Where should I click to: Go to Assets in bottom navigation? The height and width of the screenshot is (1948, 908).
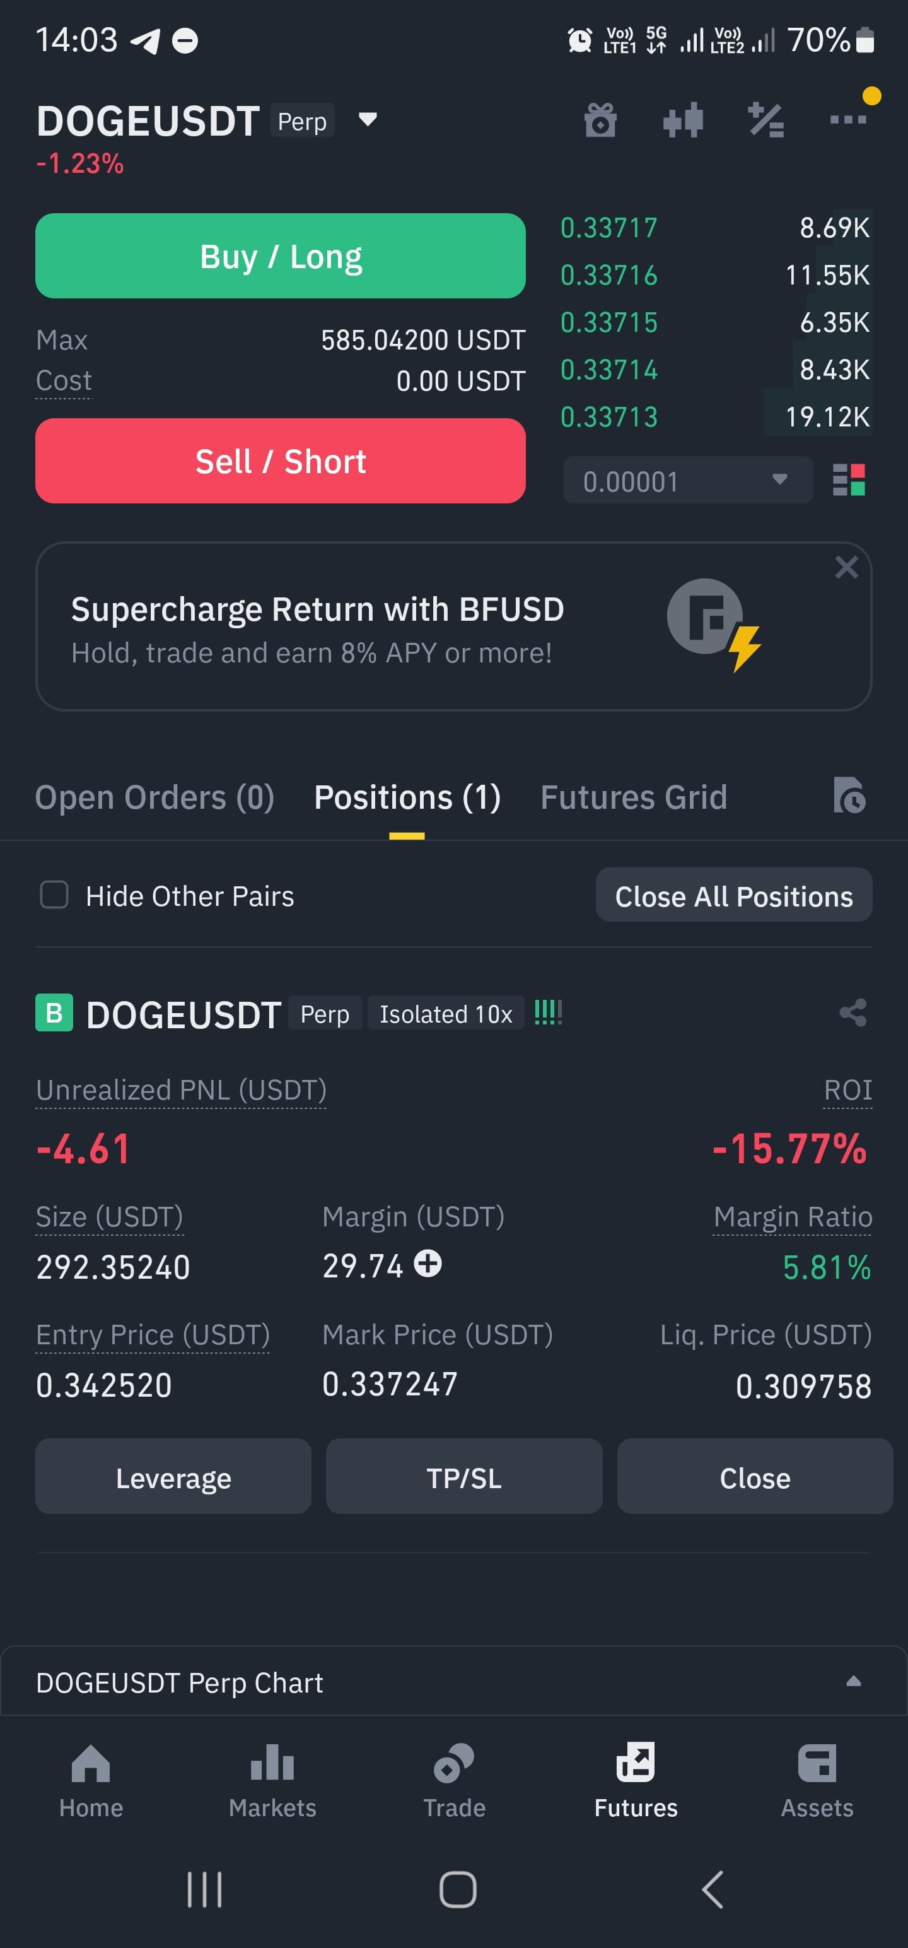pos(817,1782)
